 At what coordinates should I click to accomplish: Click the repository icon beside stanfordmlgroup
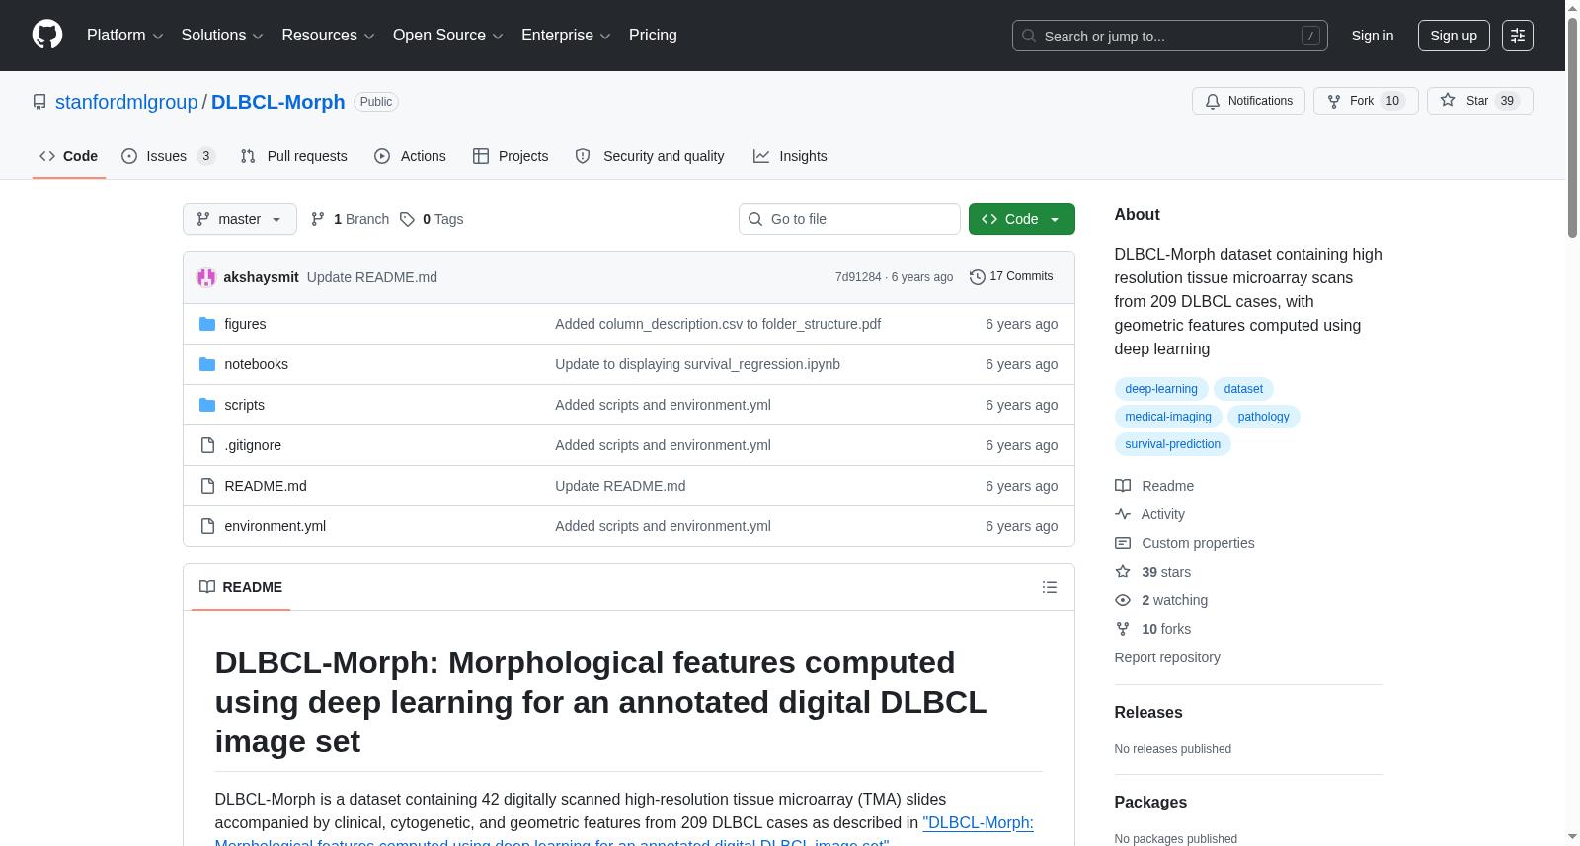point(39,102)
